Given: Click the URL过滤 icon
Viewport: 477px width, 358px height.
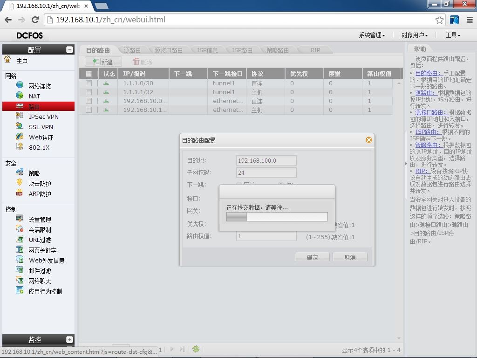Looking at the screenshot, I should 20,239.
